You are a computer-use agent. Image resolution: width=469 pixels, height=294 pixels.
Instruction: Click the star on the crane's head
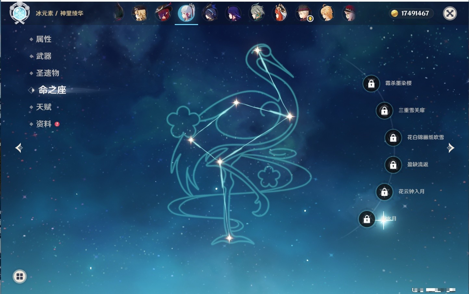click(x=257, y=50)
